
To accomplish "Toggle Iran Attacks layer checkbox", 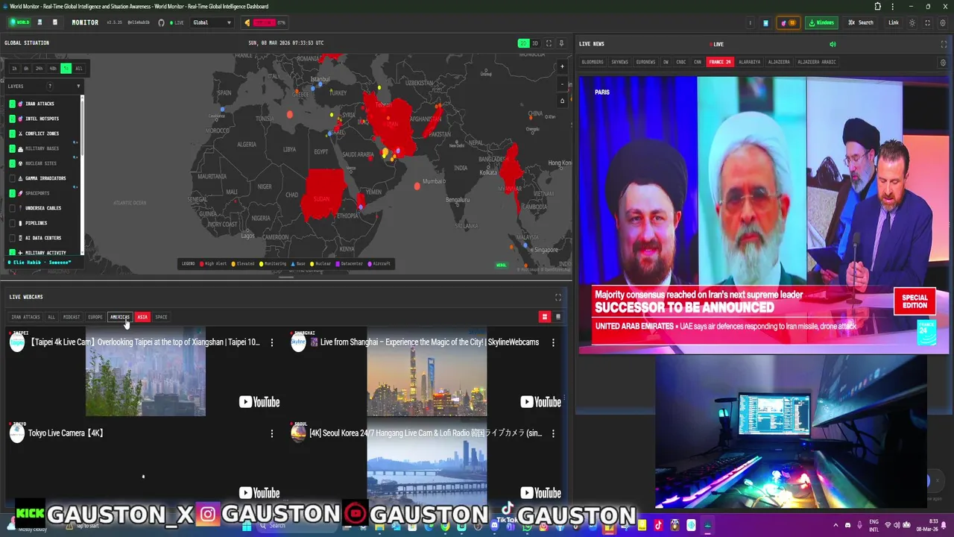I will click(x=12, y=104).
